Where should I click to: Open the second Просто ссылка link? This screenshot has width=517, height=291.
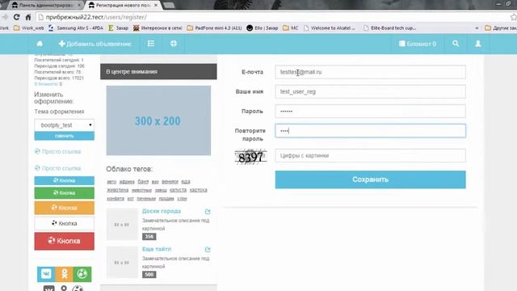tap(57, 168)
